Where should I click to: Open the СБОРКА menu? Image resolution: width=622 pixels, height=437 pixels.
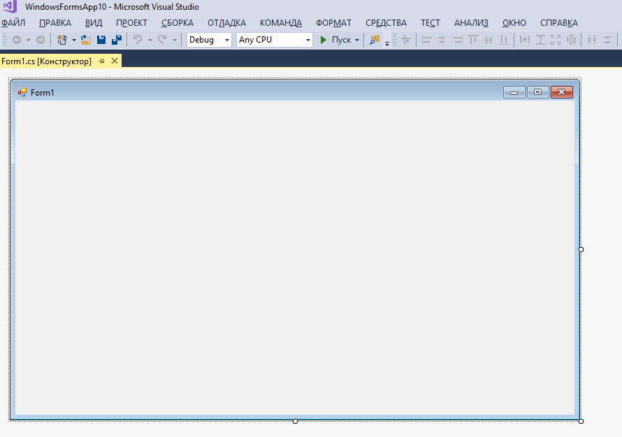pyautogui.click(x=178, y=22)
